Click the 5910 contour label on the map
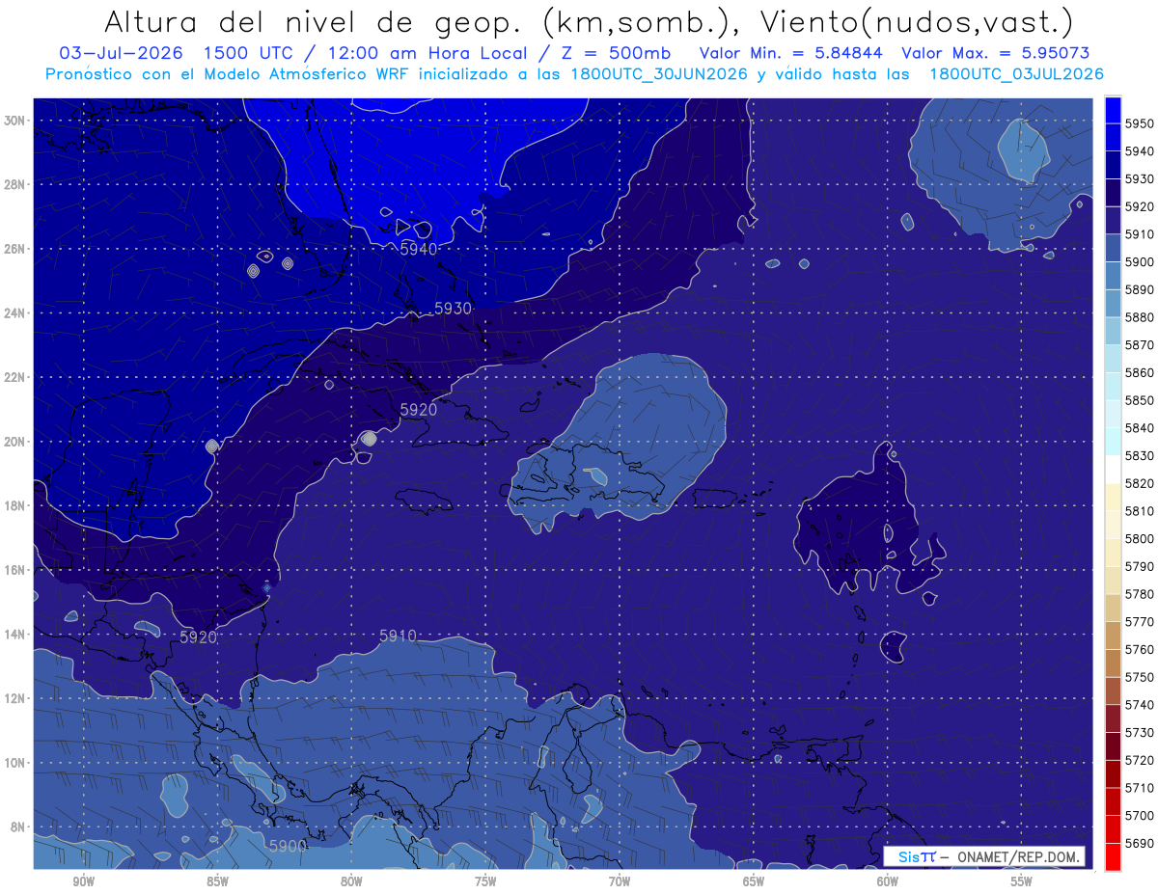 pyautogui.click(x=398, y=636)
